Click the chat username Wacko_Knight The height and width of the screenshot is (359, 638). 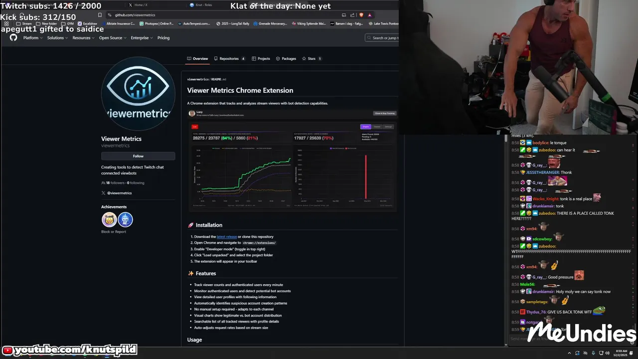545,199
